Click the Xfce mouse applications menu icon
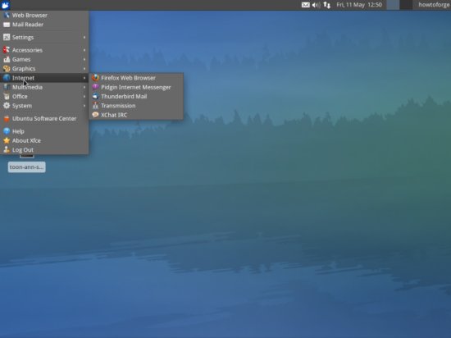This screenshot has width=451, height=338. click(x=6, y=5)
